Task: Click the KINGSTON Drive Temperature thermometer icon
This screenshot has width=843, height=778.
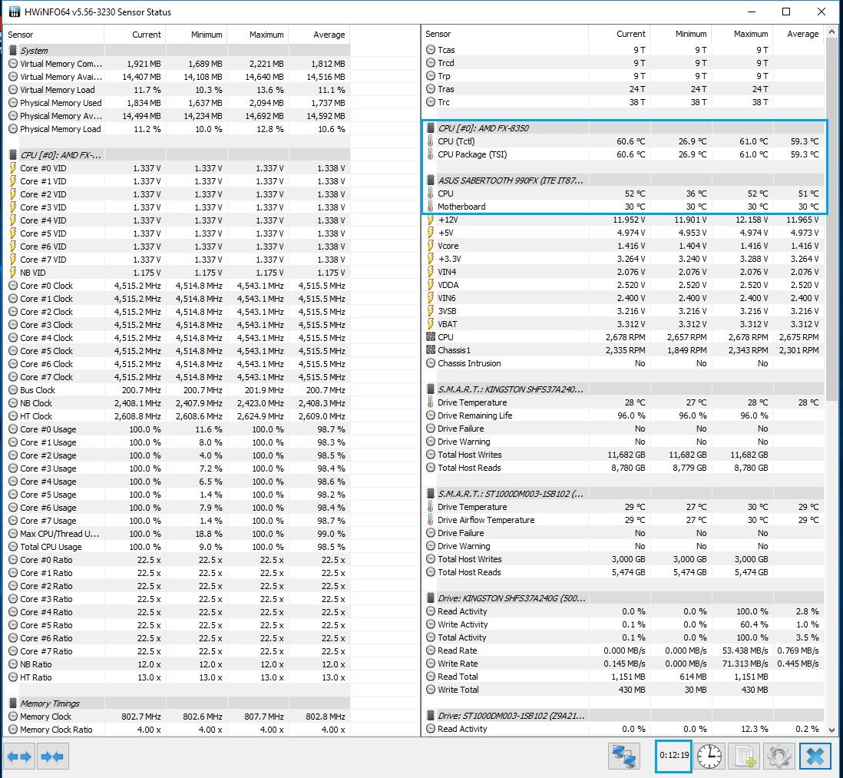Action: [x=430, y=402]
